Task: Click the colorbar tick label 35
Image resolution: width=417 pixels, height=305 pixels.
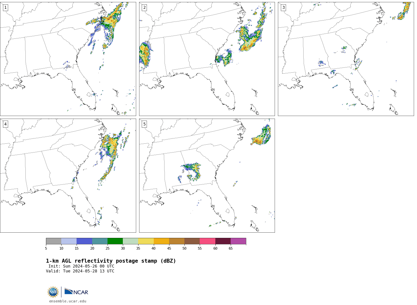Action: [138, 249]
